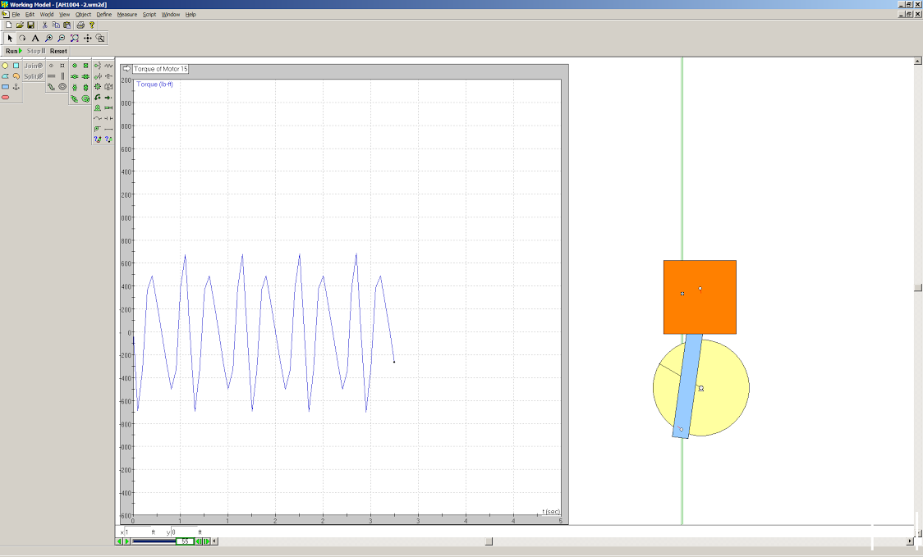The image size is (923, 557).
Task: Select the Pan four-arrow tool
Action: pos(88,39)
